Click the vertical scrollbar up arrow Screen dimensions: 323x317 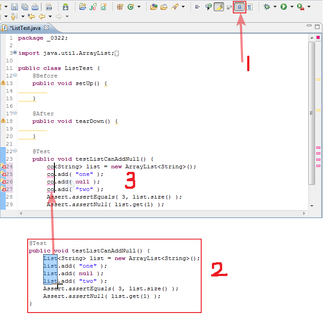(x=312, y=38)
